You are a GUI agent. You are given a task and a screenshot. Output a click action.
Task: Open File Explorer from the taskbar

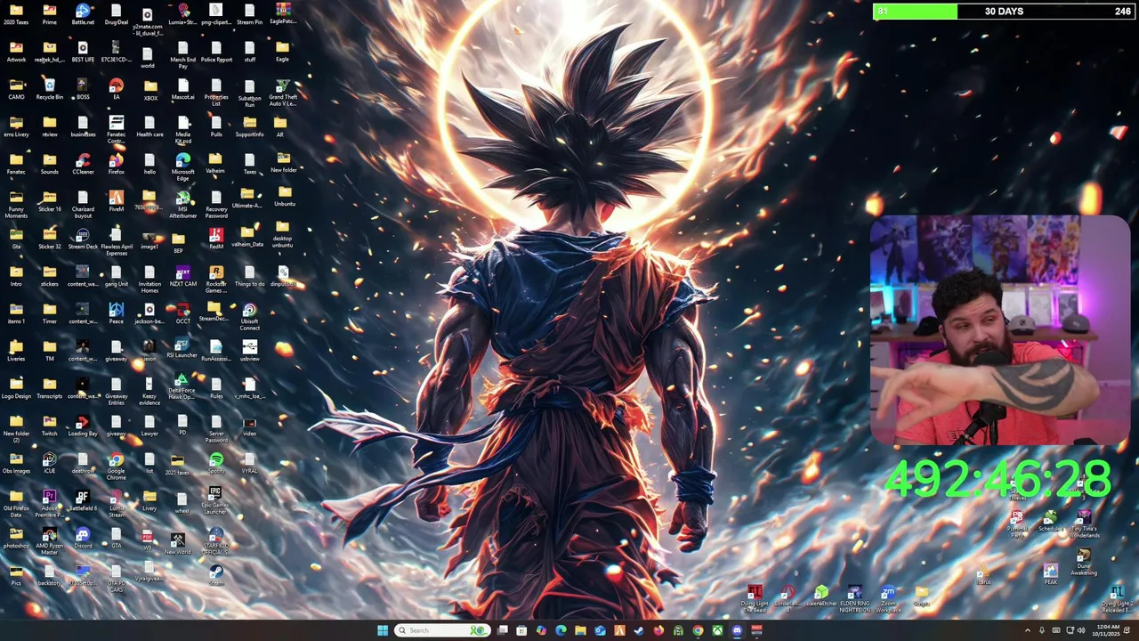580,630
